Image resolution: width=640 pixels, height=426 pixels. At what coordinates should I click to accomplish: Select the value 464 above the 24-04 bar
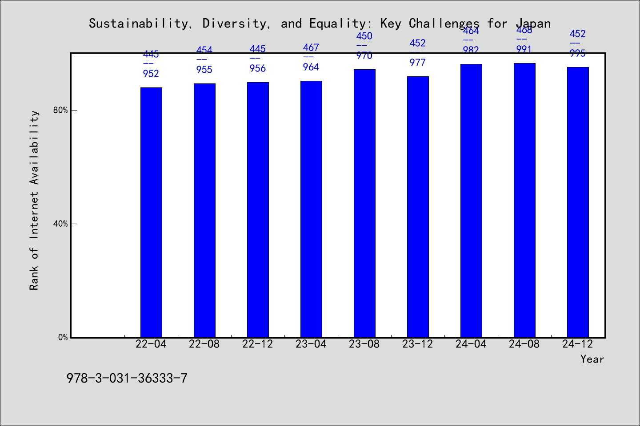click(x=471, y=31)
